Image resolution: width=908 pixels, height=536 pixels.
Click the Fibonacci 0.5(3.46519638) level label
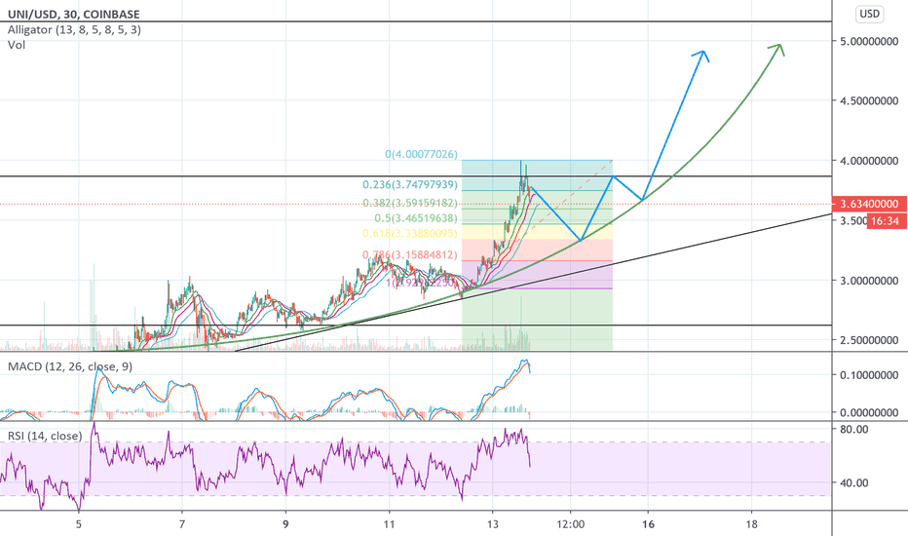416,218
